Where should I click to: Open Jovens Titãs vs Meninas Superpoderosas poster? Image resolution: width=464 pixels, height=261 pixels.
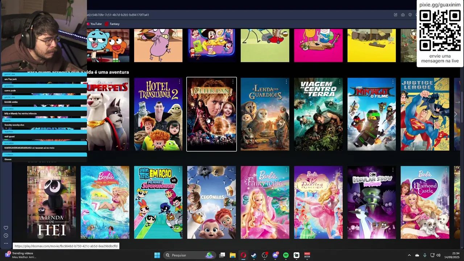tap(158, 202)
